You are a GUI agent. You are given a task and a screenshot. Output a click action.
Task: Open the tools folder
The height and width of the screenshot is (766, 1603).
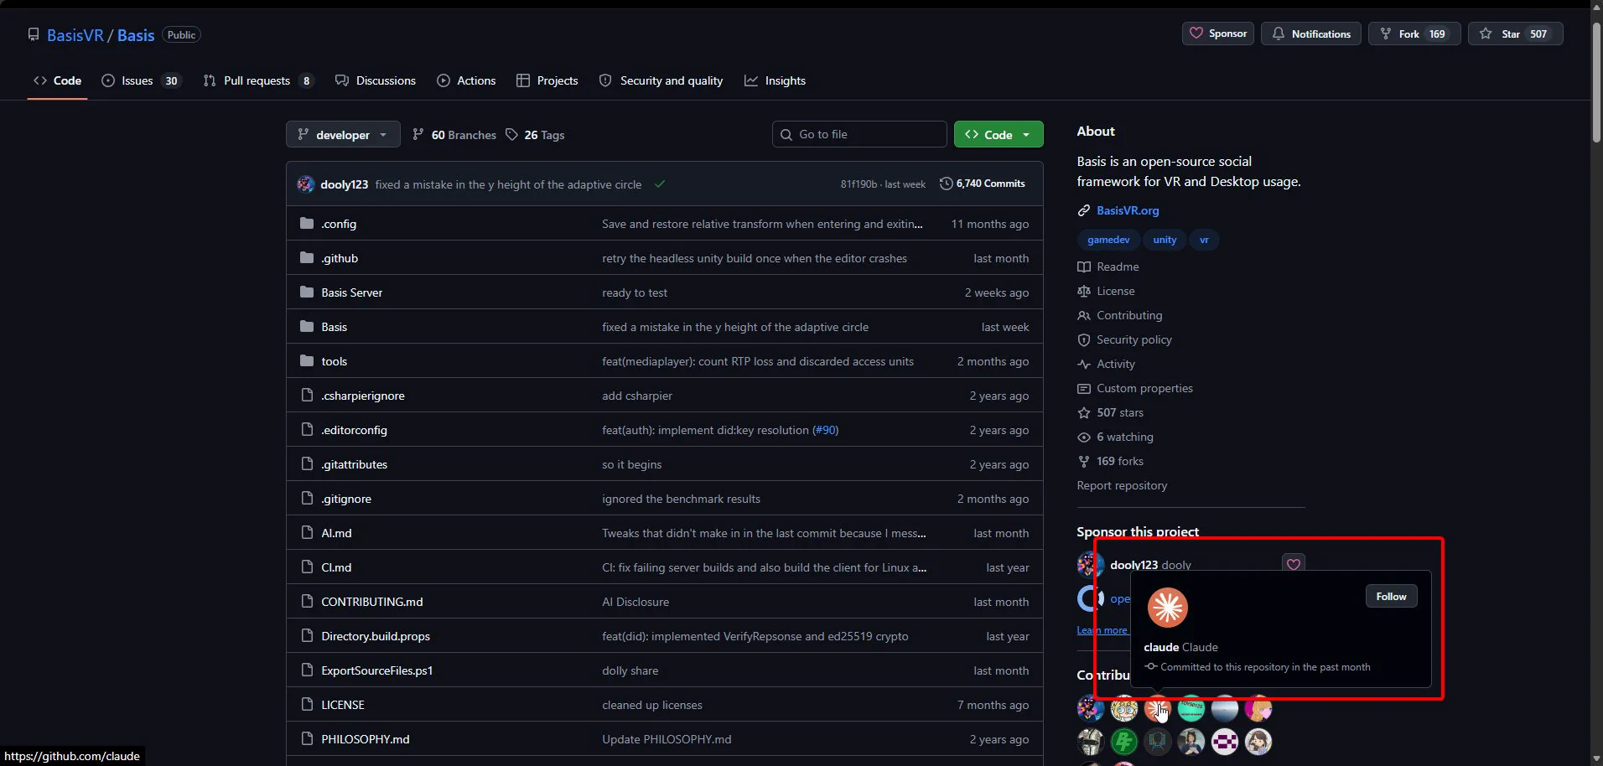tap(334, 361)
